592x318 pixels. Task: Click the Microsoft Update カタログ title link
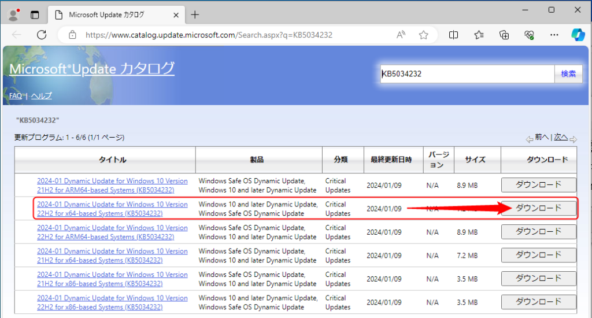click(x=92, y=69)
